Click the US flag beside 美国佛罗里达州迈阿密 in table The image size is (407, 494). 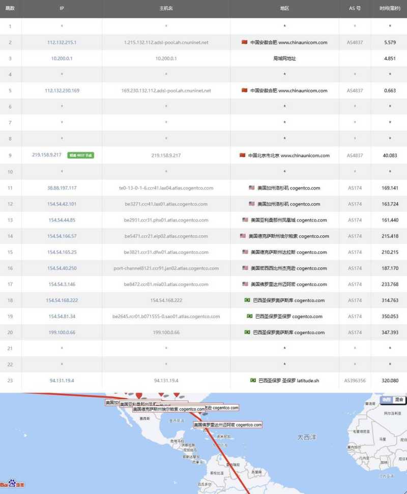tap(245, 284)
